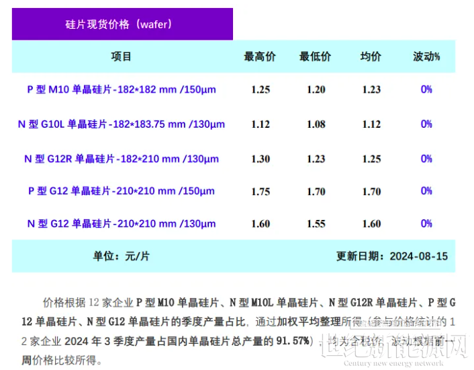This screenshot has width=474, height=370.
Task: Select P 型 M10 highest price 1.25
Action: click(260, 89)
